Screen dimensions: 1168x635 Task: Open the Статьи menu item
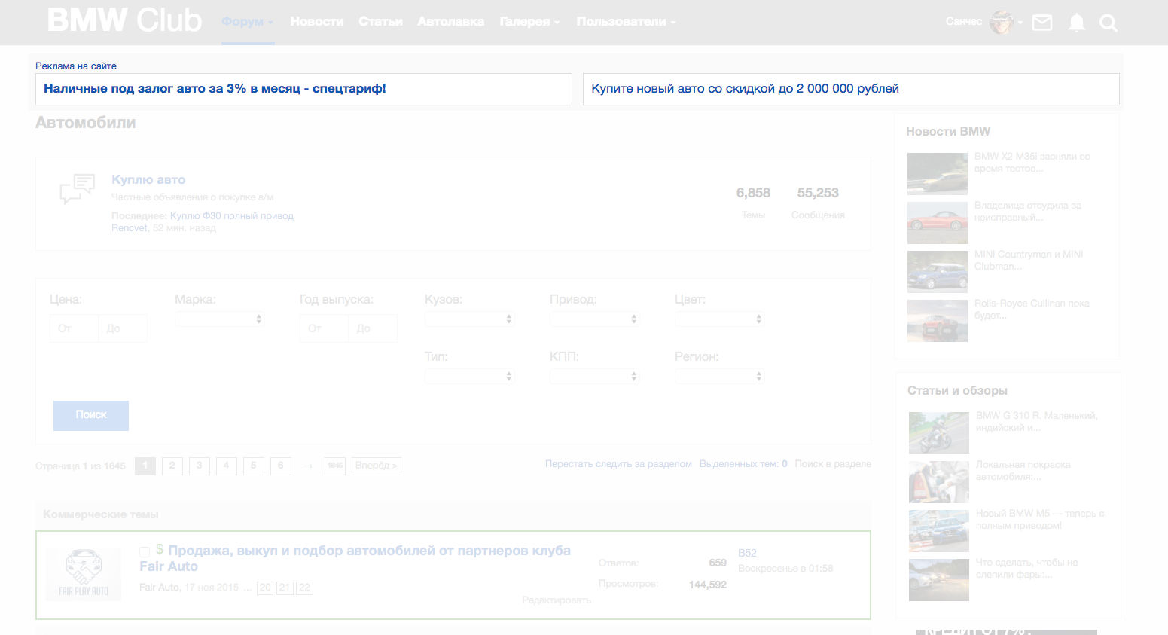tap(380, 22)
